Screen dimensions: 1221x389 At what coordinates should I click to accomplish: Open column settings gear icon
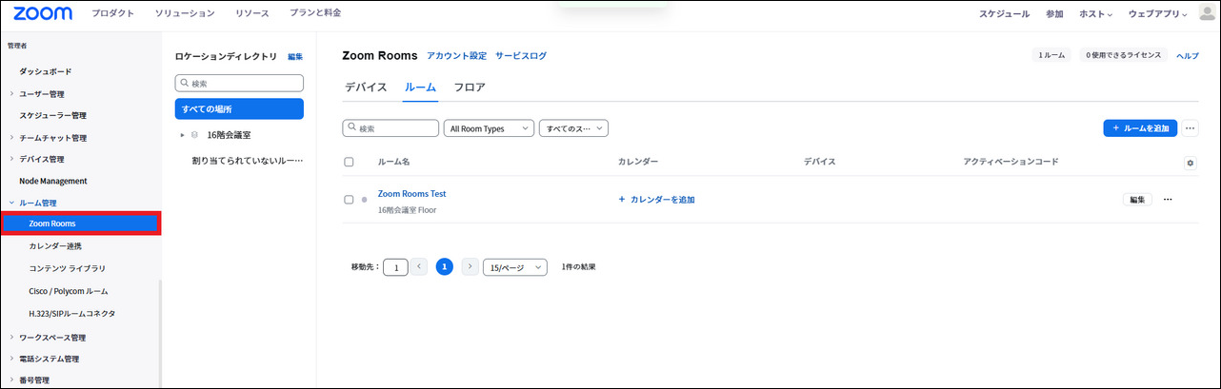point(1190,163)
